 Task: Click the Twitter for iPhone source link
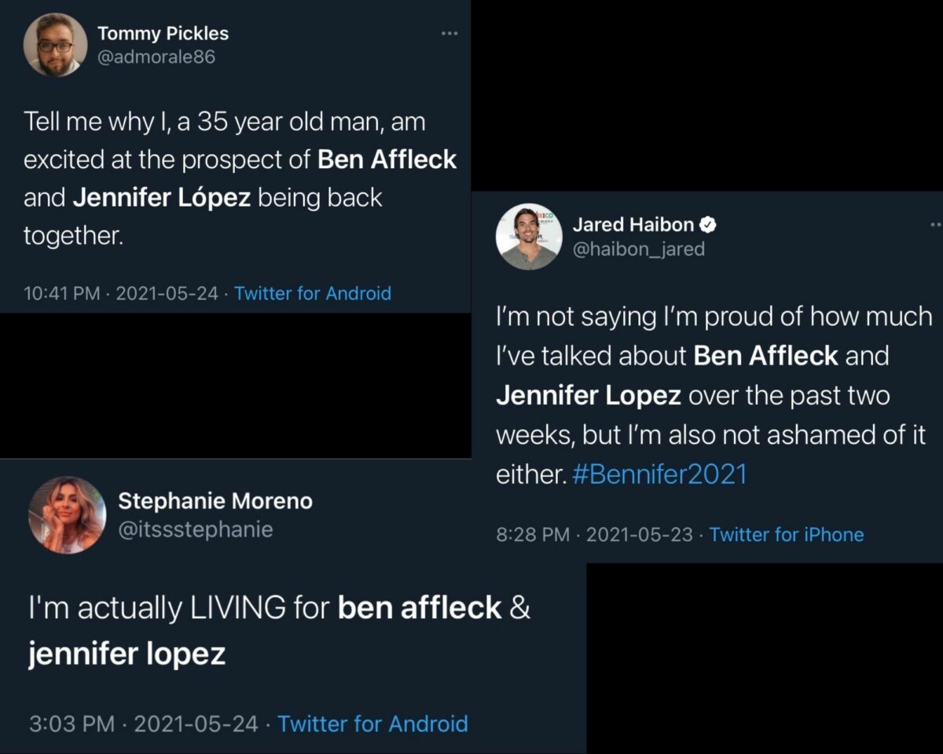[x=786, y=535]
